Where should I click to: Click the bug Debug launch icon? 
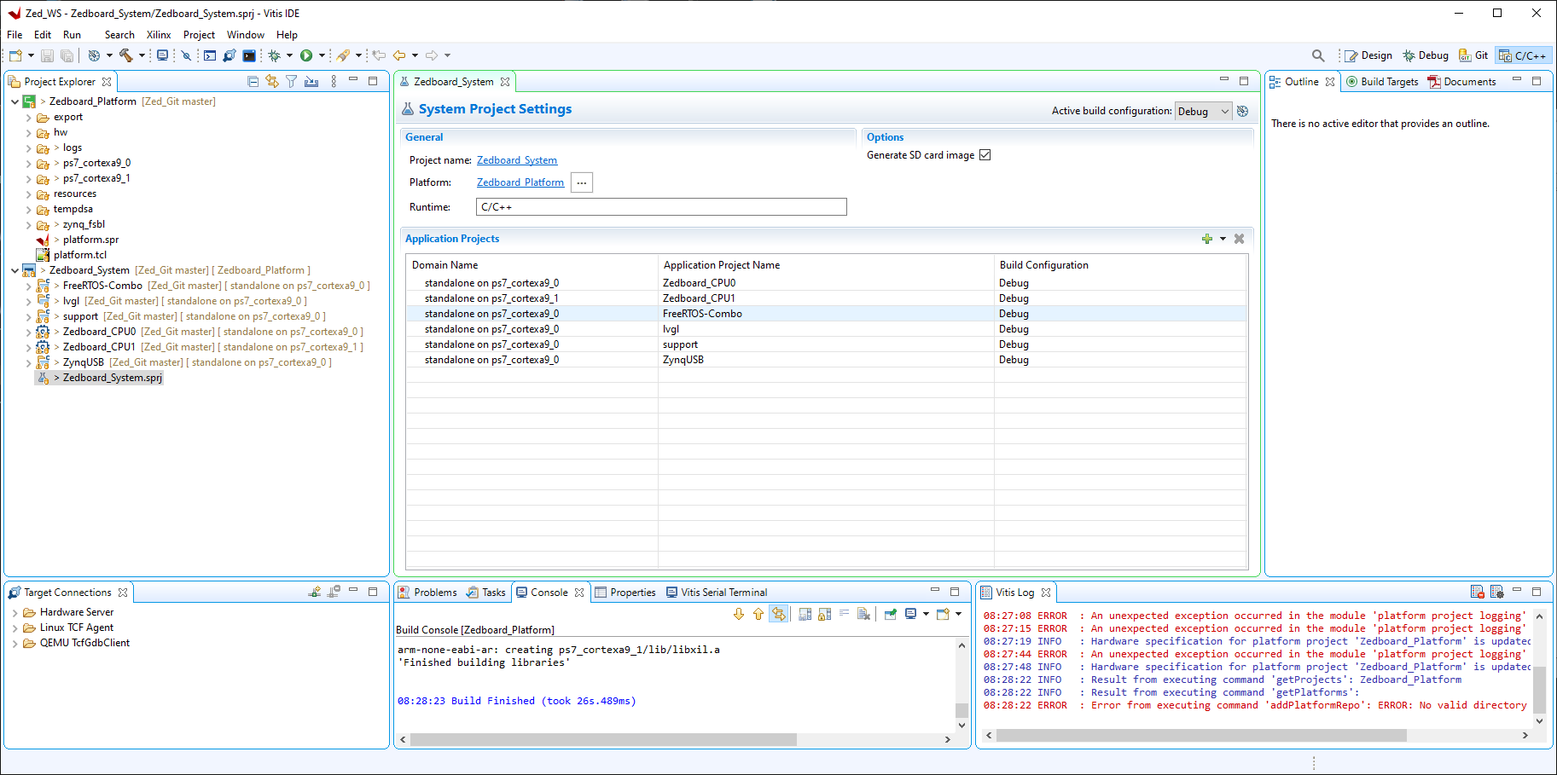(275, 55)
